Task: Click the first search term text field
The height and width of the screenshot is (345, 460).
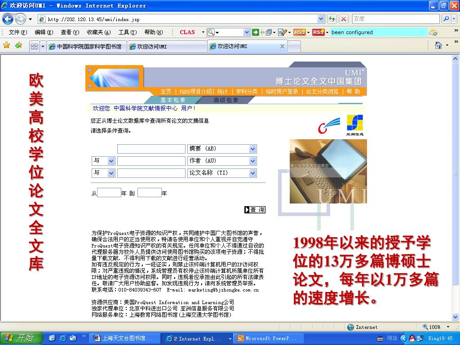Action: tap(151, 149)
